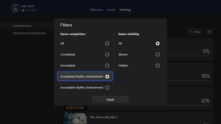Screen dimensions: 221x124
Task: Select All under Game visibility
Action: coord(158,43)
